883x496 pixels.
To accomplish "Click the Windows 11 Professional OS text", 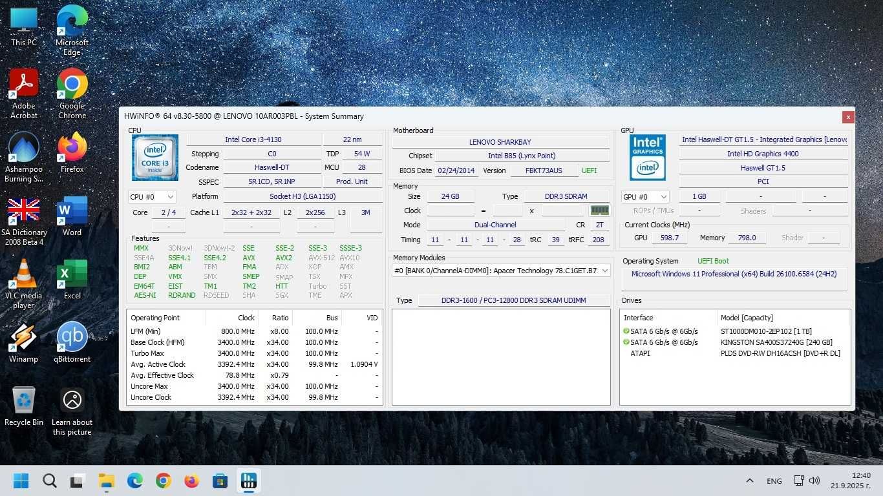I will click(734, 274).
